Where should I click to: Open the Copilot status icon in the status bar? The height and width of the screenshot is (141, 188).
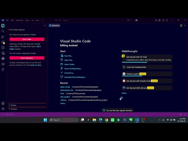181,114
